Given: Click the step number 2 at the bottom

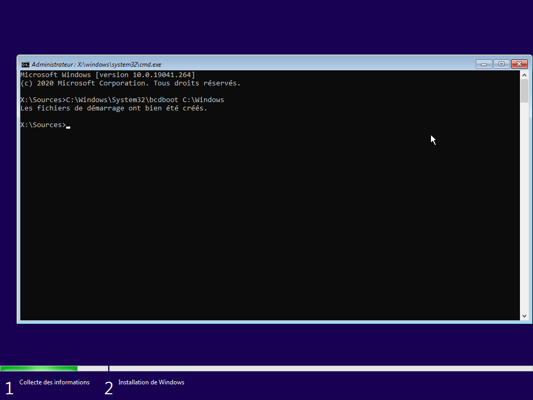Looking at the screenshot, I should coord(108,388).
